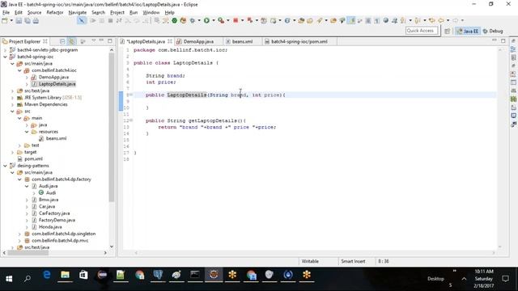Maximize the editor area
This screenshot has width=518, height=291.
coord(503,41)
